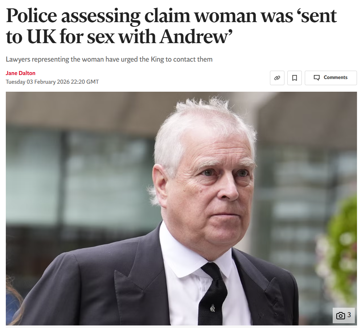This screenshot has width=361, height=328.
Task: Click the gallery count number 3
Action: coord(349,315)
